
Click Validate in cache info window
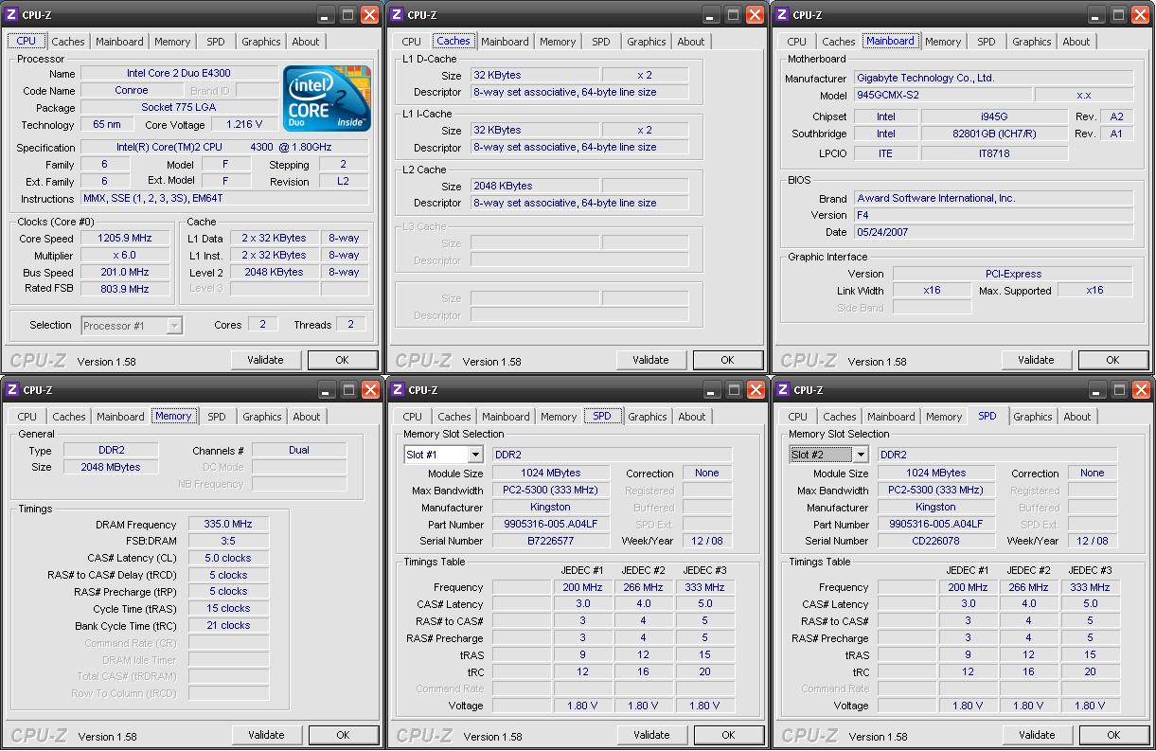(x=650, y=360)
